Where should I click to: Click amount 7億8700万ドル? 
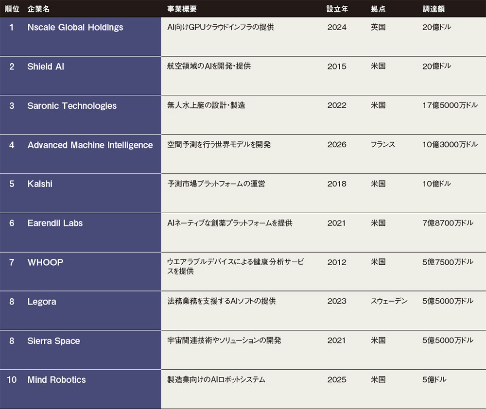click(x=448, y=223)
